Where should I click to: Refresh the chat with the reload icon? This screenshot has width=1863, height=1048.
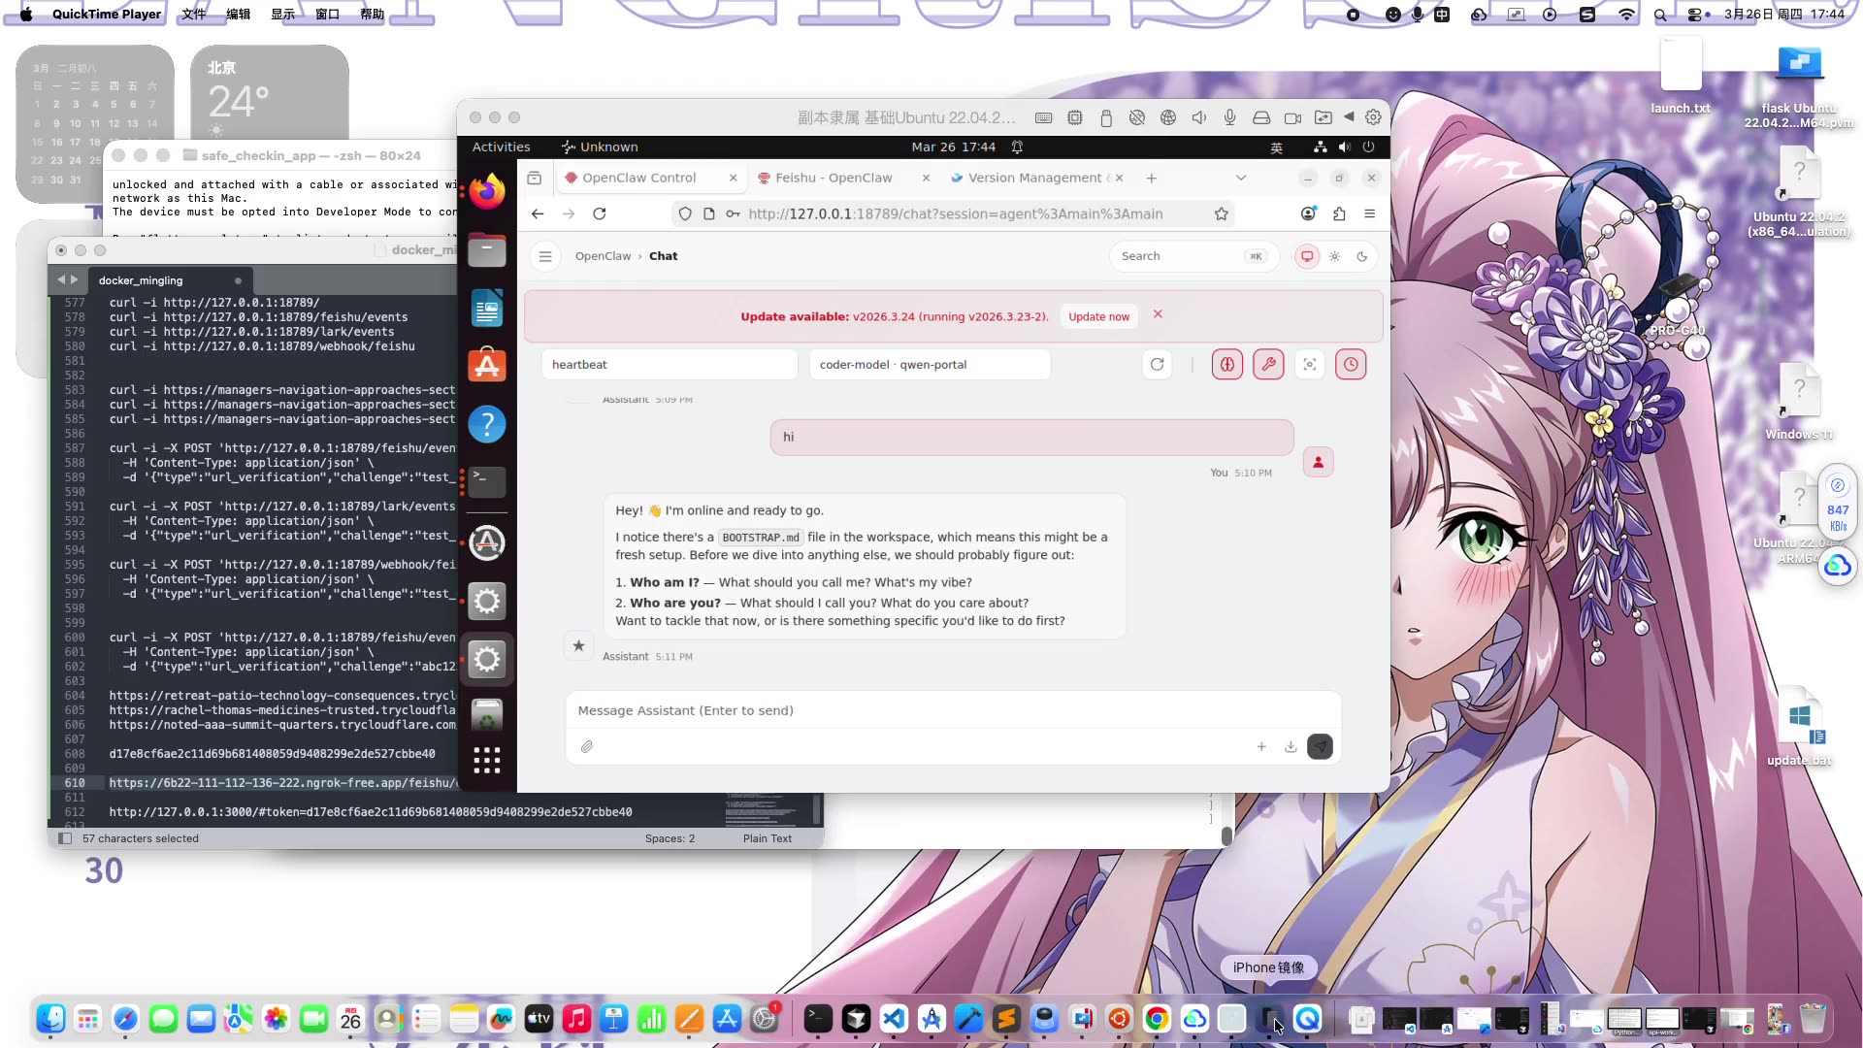click(x=1157, y=365)
